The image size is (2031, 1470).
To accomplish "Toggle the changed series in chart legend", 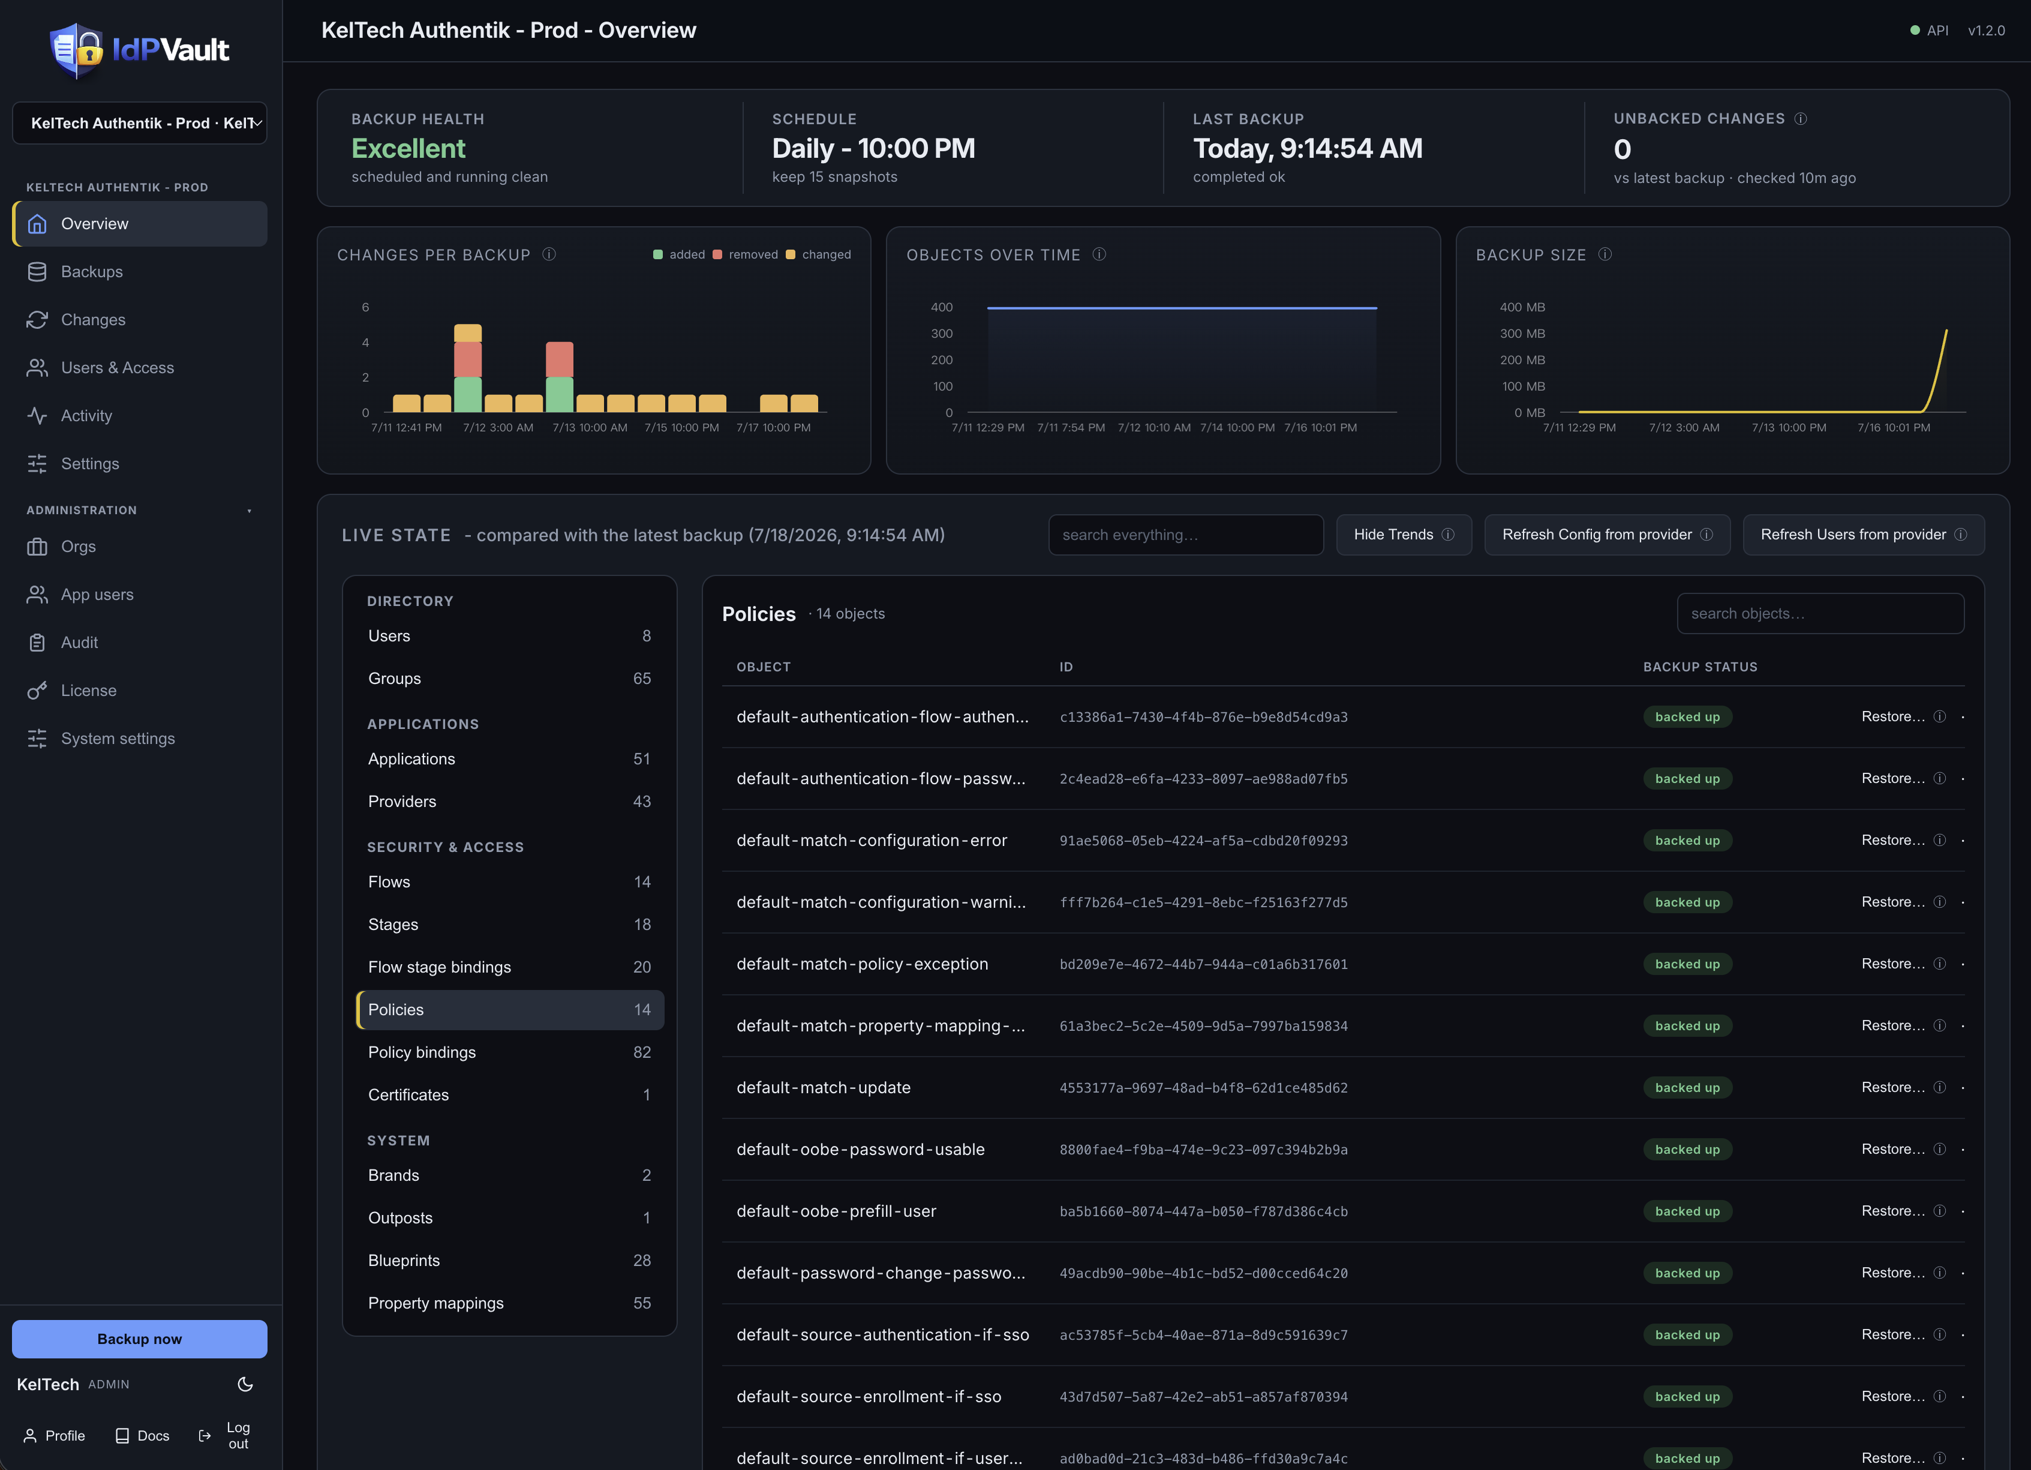I will click(819, 254).
